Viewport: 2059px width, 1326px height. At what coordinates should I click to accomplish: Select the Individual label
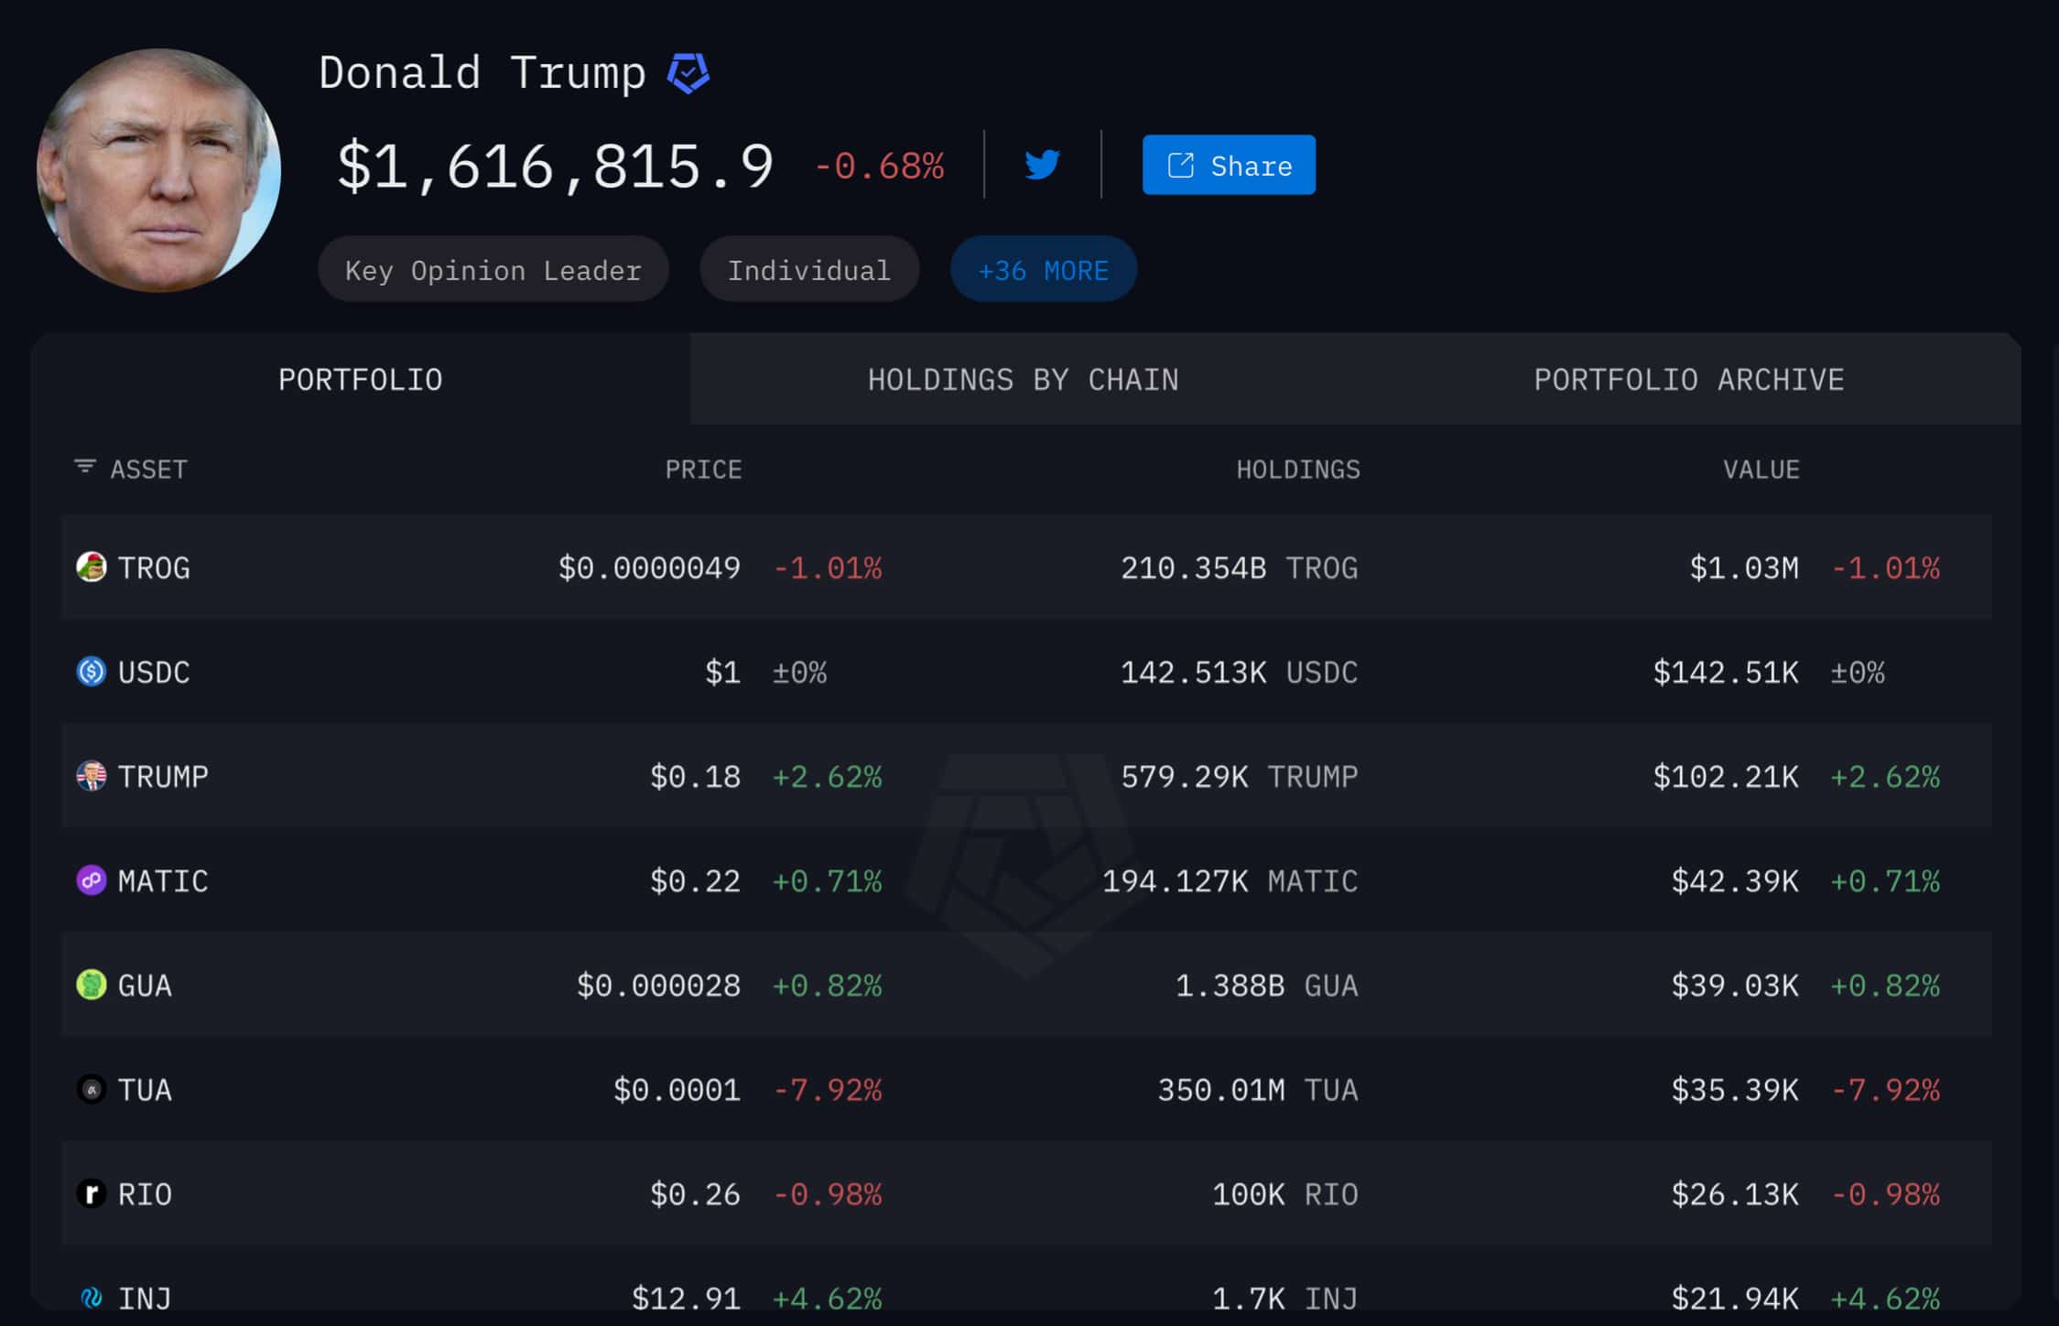point(809,268)
